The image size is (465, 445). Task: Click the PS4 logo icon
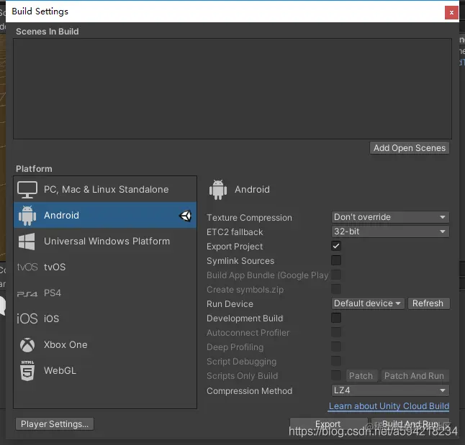click(x=27, y=293)
